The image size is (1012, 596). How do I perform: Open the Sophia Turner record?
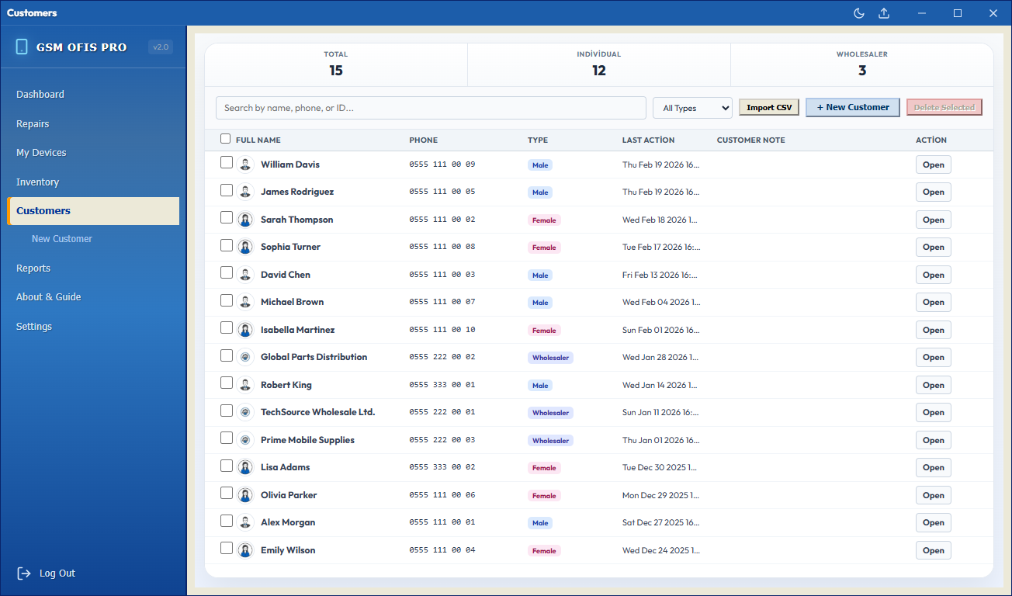tap(934, 247)
